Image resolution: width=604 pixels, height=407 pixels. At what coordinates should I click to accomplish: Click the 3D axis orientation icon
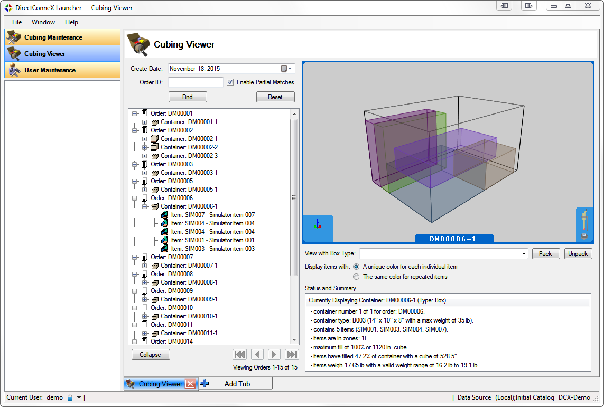317,224
